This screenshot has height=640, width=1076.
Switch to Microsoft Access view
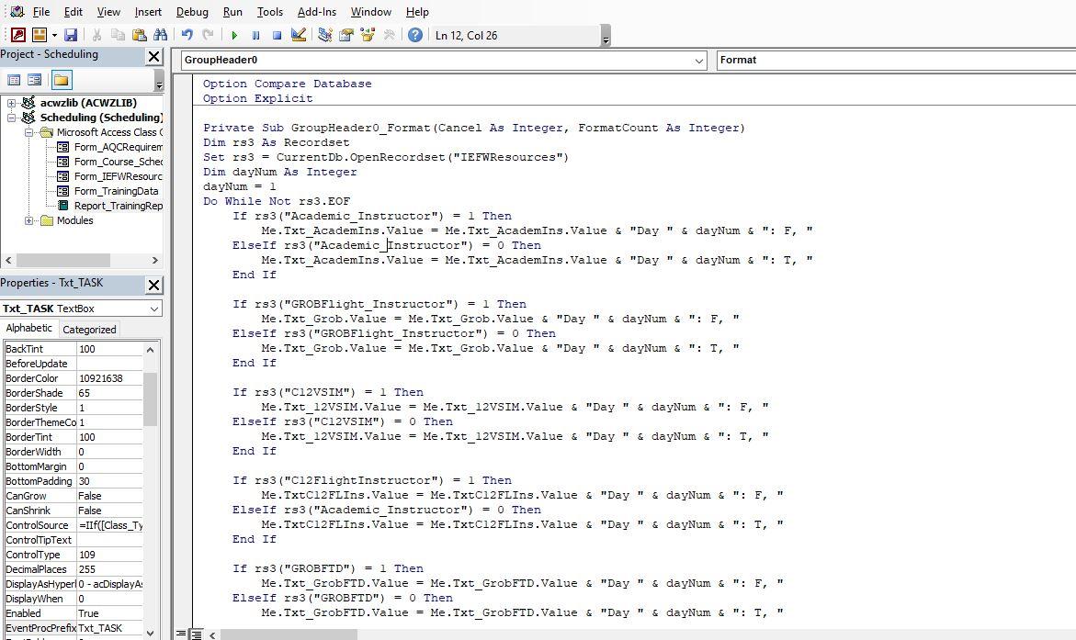pyautogui.click(x=18, y=34)
